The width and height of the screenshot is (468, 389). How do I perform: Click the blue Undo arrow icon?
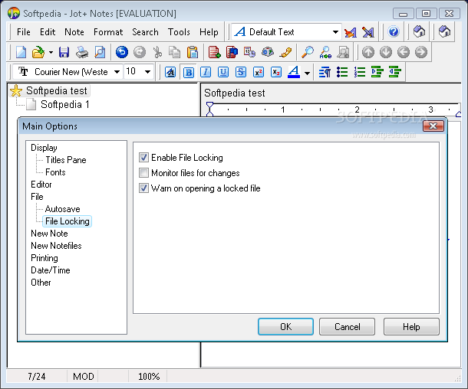(x=122, y=52)
